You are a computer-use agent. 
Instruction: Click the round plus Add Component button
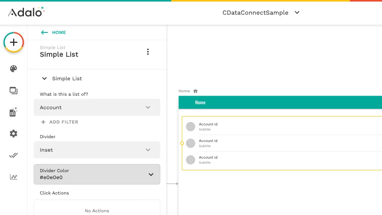14,42
